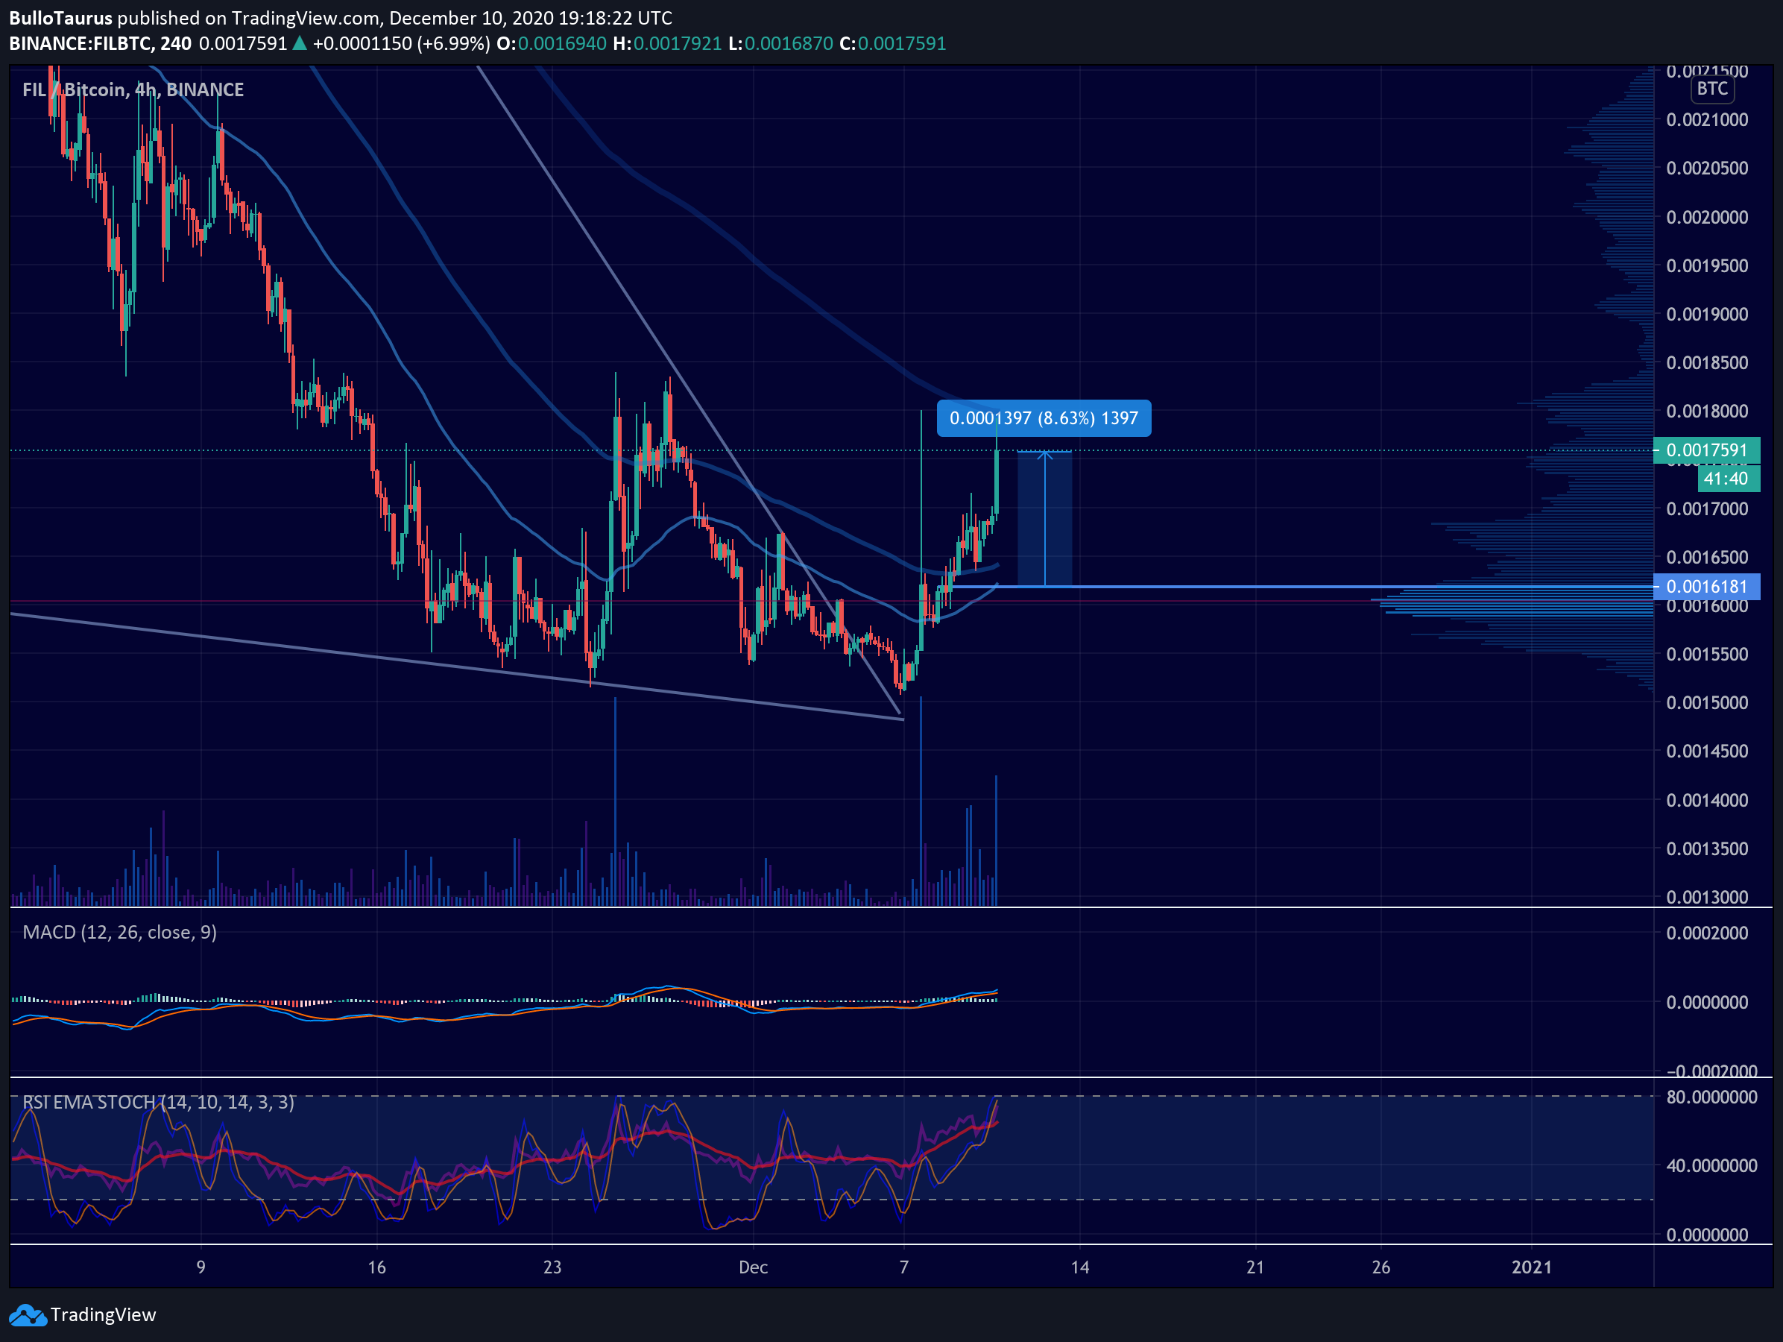Click the Dec label on time axis

[754, 1268]
